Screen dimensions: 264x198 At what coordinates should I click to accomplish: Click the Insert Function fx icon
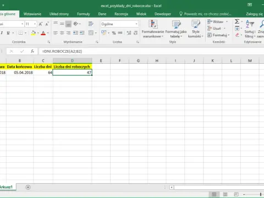pos(32,51)
